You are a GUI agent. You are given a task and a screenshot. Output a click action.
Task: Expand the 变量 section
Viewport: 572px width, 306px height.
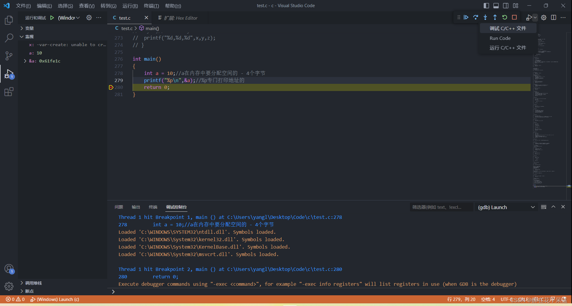63,28
